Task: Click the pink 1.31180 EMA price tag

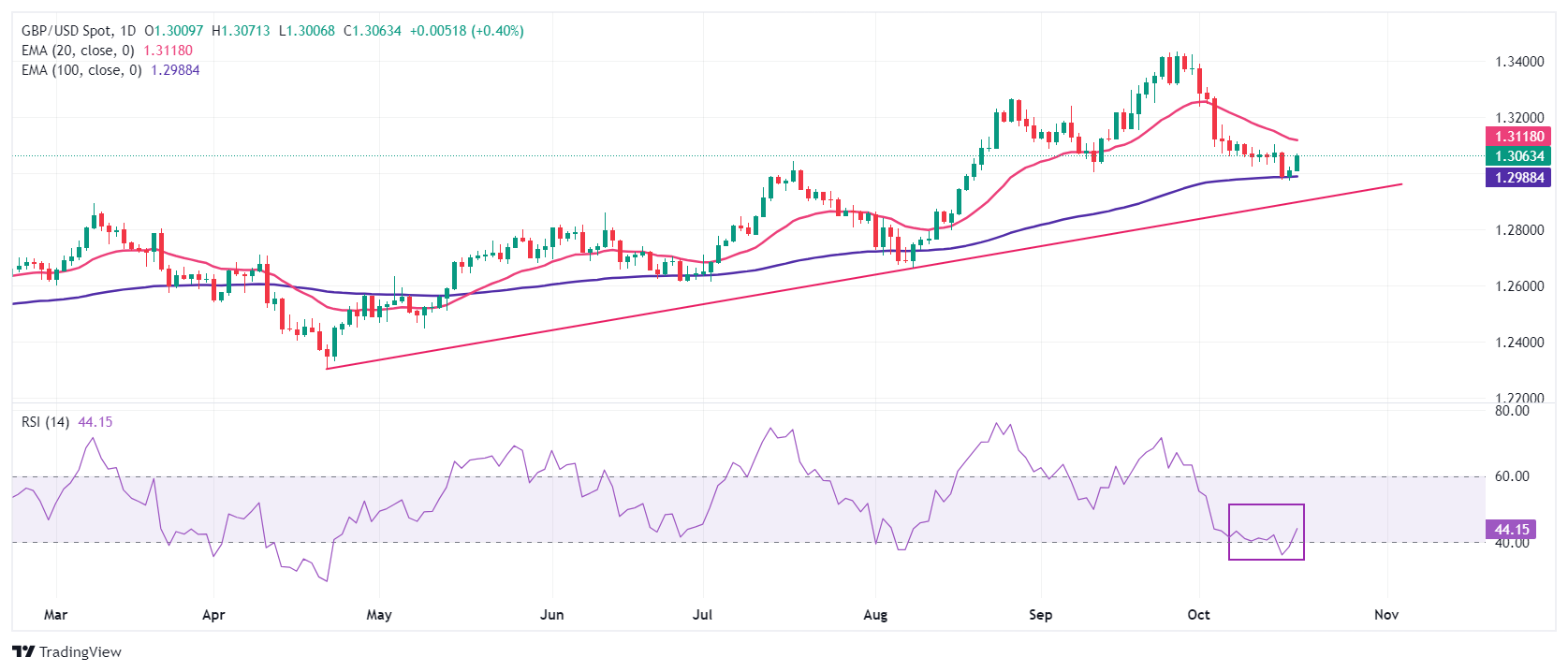Action: 1518,137
